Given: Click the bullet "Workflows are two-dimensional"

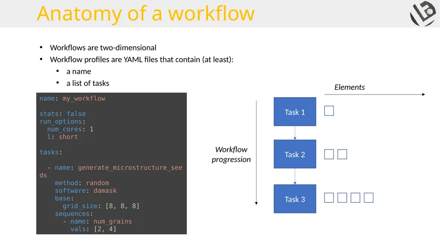Looking at the screenshot, I should [103, 47].
